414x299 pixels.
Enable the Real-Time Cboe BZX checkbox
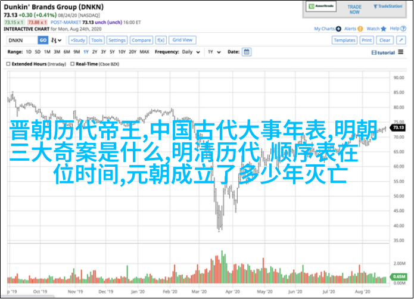(x=72, y=64)
